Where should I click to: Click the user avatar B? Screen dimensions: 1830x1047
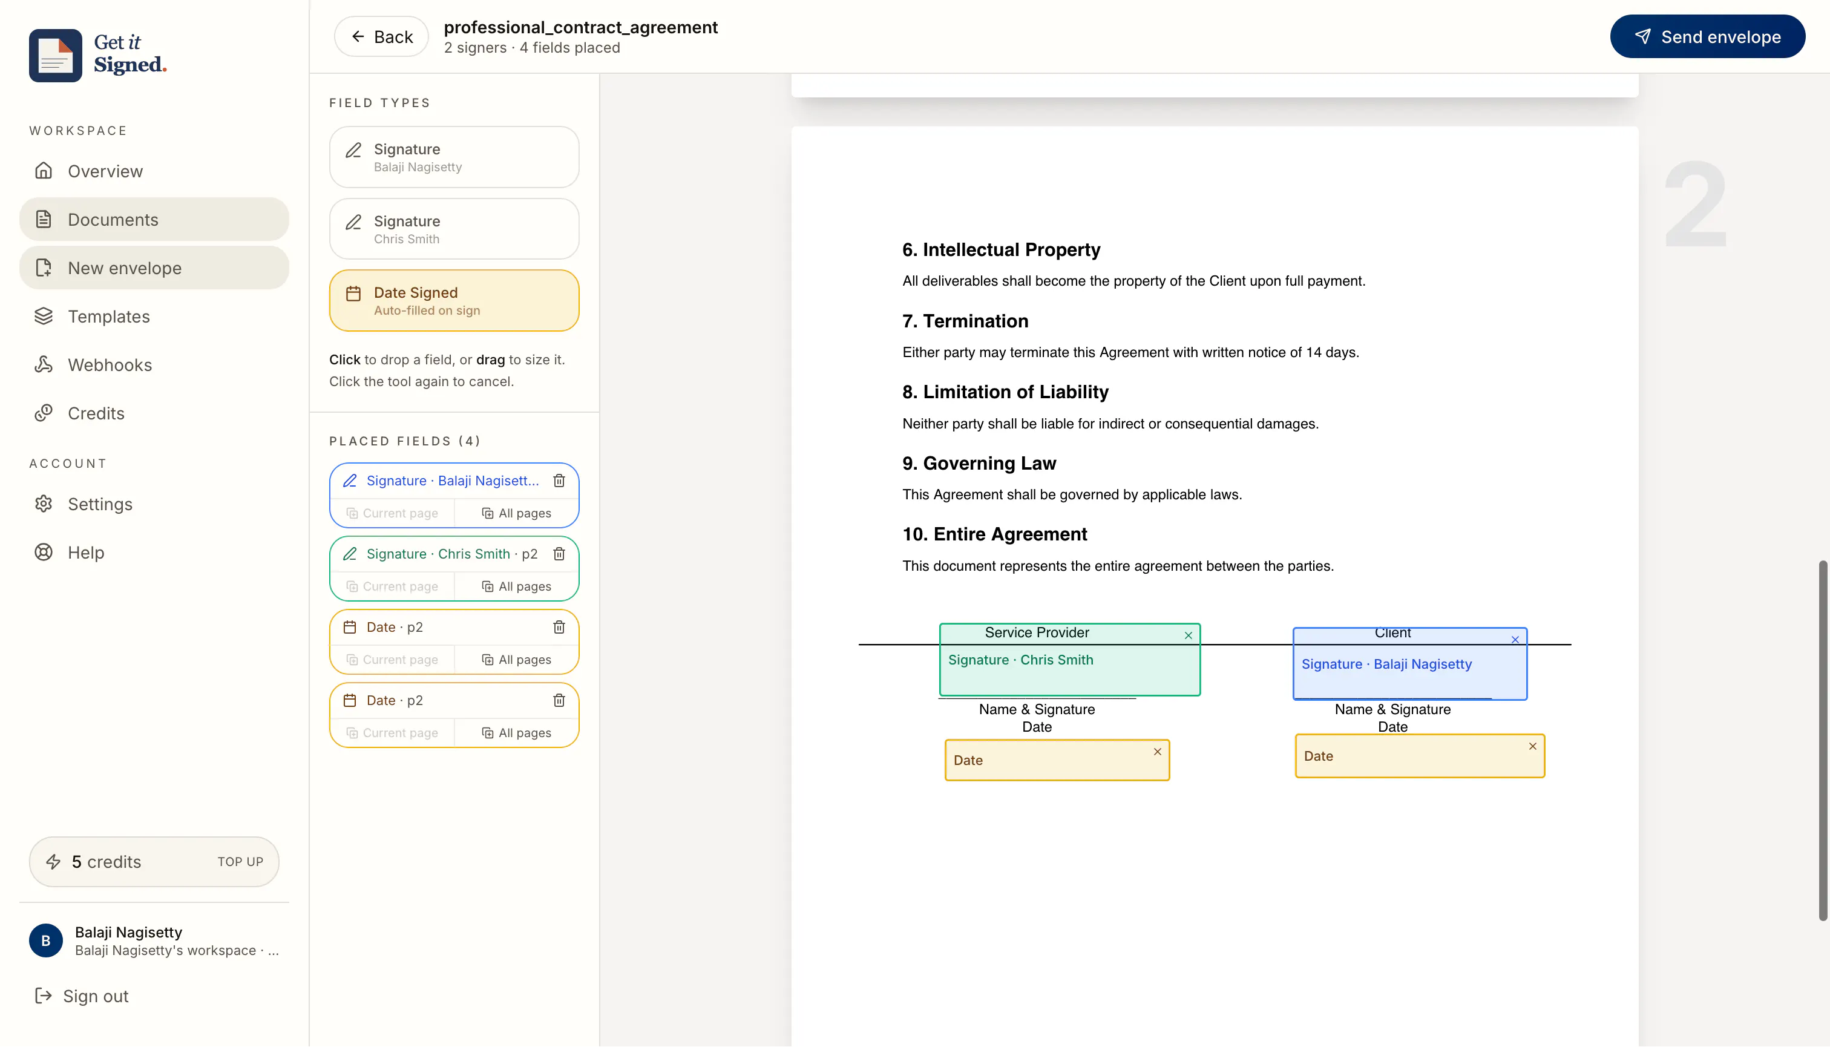[x=45, y=940]
